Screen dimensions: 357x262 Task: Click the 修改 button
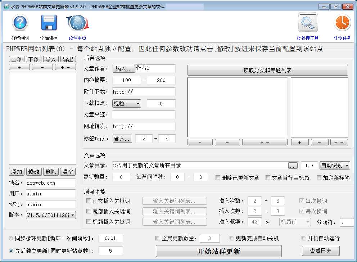34,172
